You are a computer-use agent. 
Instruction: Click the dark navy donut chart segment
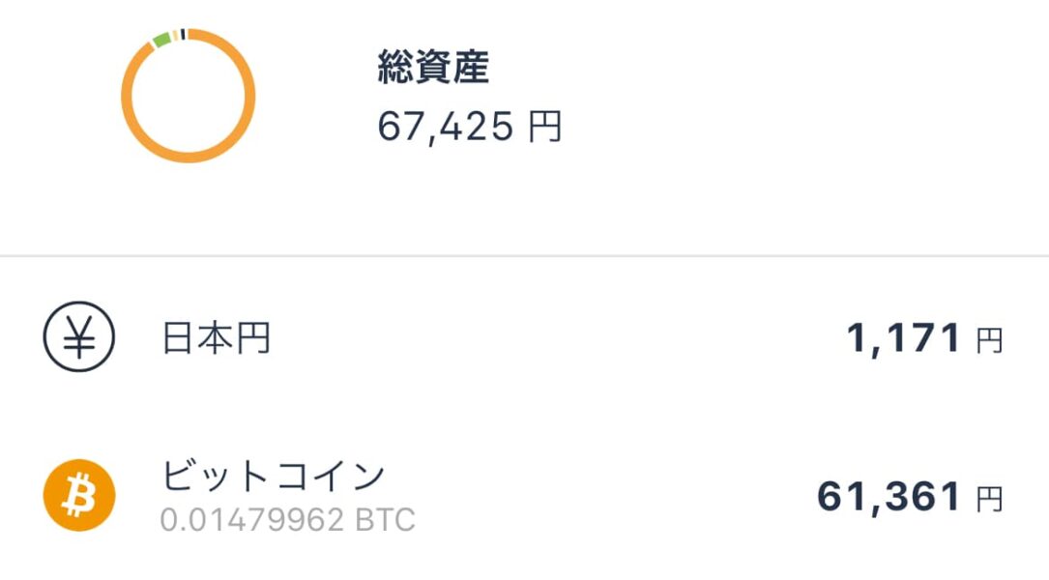pos(183,34)
